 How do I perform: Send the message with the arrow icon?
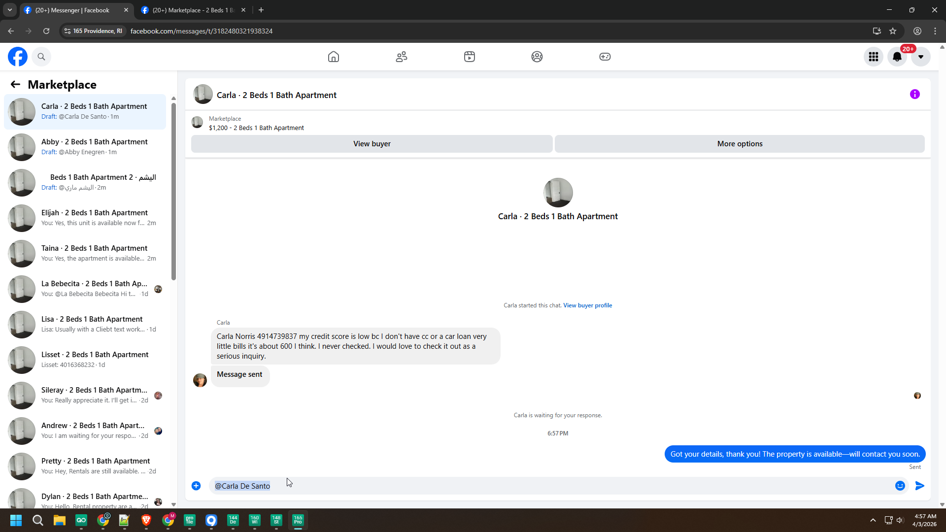[920, 486]
